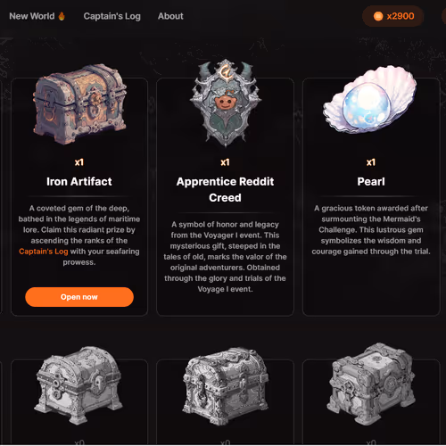
Task: Go to Captain's Log in top navigation
Action: tap(112, 16)
